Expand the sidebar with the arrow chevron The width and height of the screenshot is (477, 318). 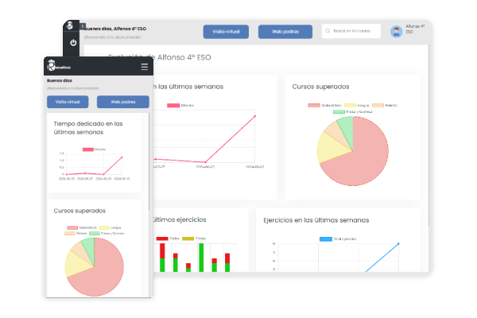[81, 26]
